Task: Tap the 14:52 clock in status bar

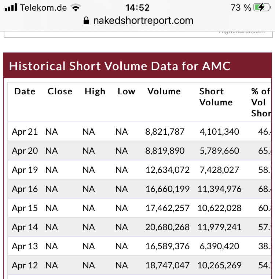Action: click(137, 7)
